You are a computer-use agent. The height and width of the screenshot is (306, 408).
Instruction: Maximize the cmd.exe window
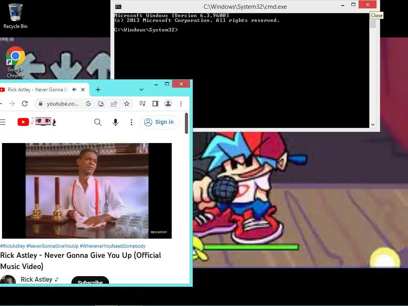[x=353, y=4]
